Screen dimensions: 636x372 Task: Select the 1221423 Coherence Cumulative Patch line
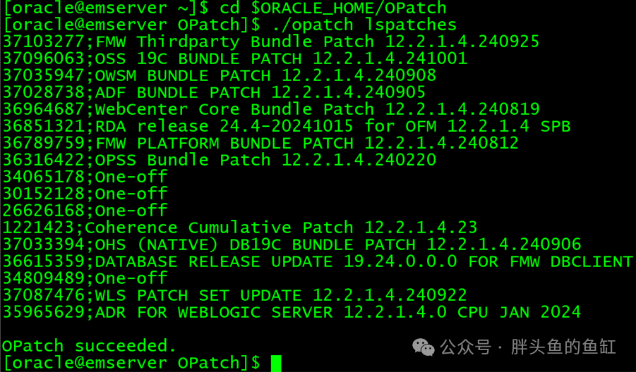tap(240, 228)
